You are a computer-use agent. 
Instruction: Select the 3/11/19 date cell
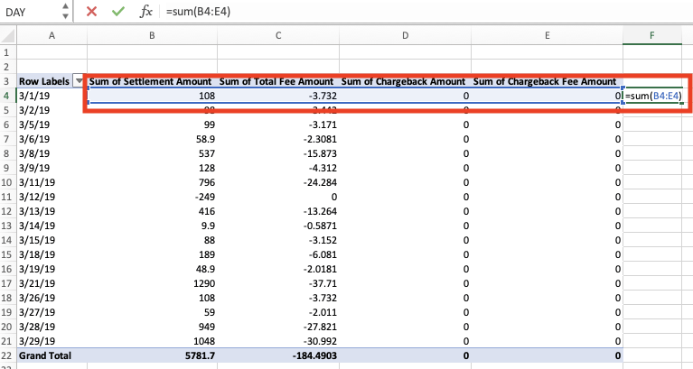tap(52, 182)
